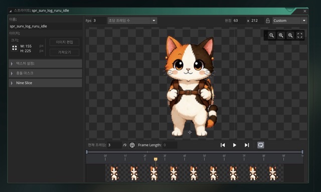Viewport: 321px width, 192px height.
Task: Click the origin X value 63 field
Action: pos(239,21)
